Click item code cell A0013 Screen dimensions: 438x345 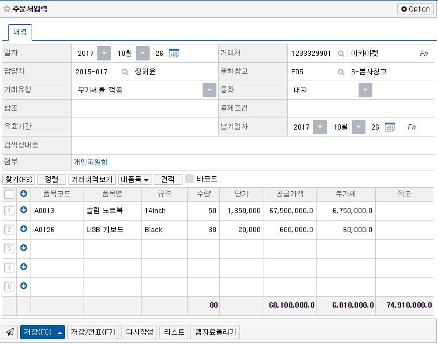click(x=57, y=211)
